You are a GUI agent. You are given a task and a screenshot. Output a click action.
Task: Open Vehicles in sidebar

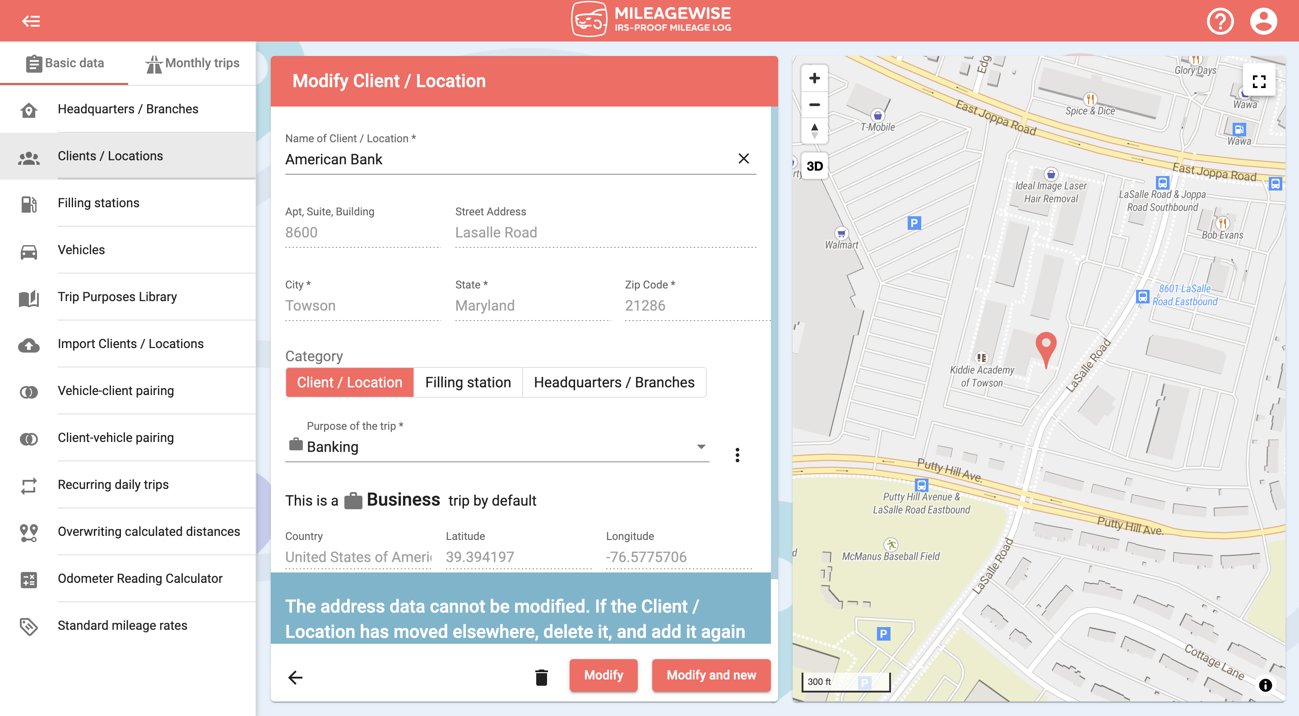(x=128, y=250)
